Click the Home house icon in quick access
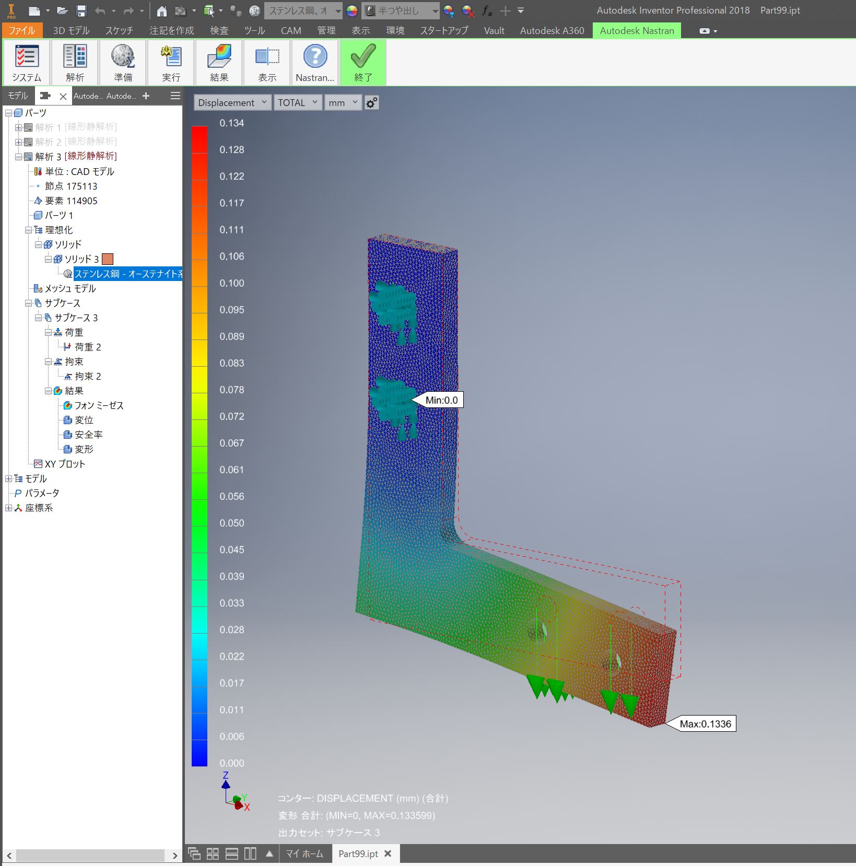The image size is (856, 866). [x=162, y=10]
